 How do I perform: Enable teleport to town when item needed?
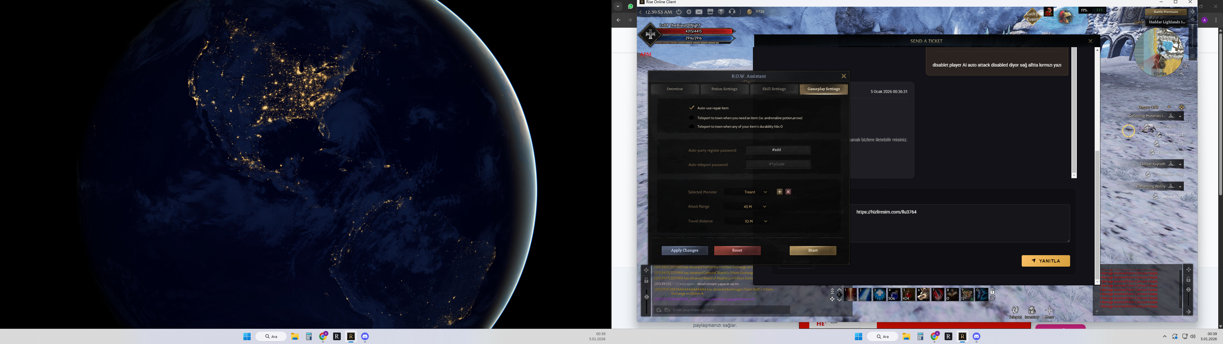(692, 118)
